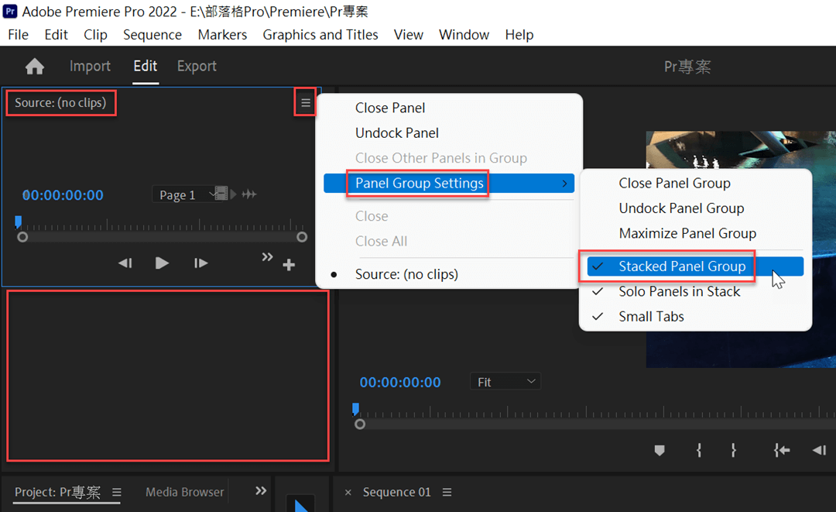Select the Sequence 01 timeline tab
The height and width of the screenshot is (512, 836).
click(396, 492)
